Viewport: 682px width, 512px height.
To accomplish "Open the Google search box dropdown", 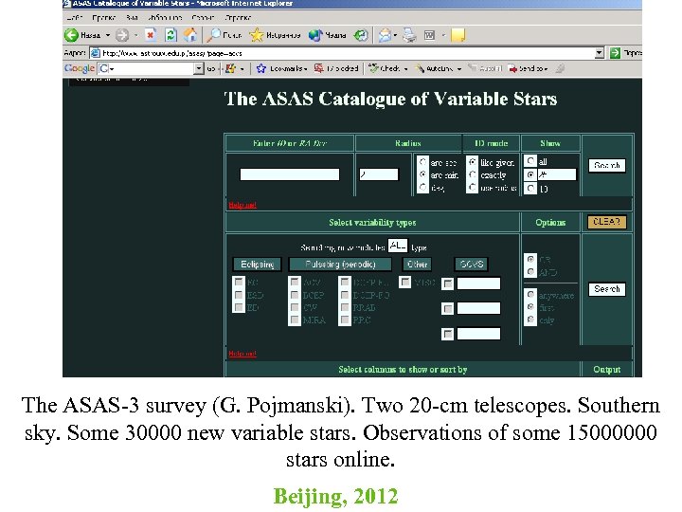I will (199, 68).
